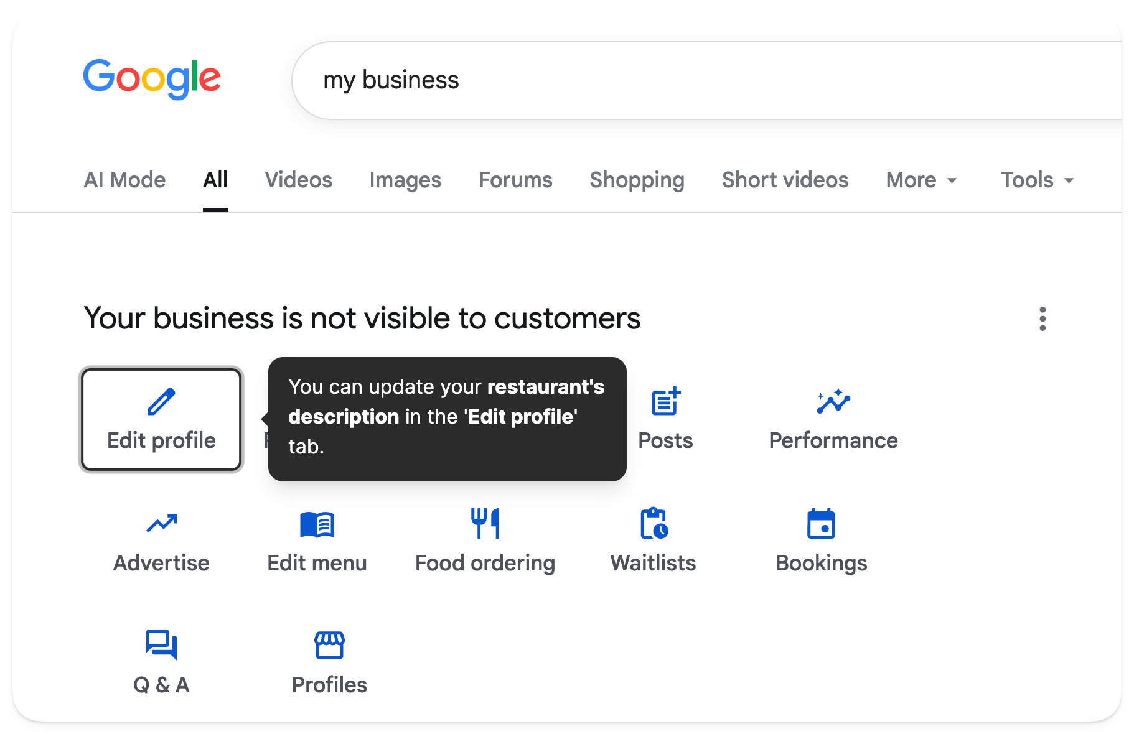Focus the search box containing 'my business'
This screenshot has height=734, width=1134.
click(707, 80)
